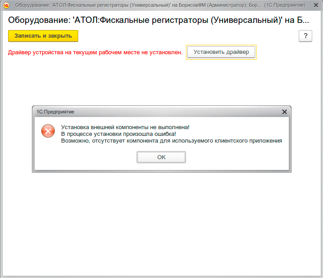Close the 1С:Предприятие error dialog

[x=284, y=112]
